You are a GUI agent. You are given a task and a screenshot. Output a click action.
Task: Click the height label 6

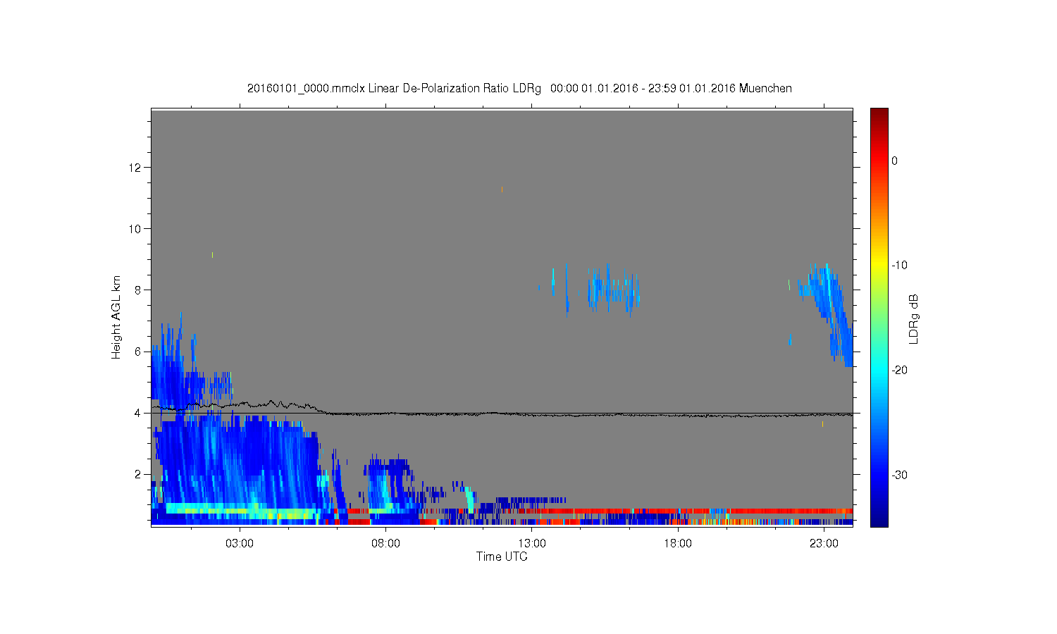[139, 352]
